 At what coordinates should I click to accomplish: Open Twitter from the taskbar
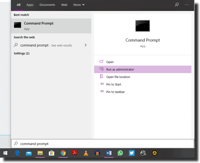[x=132, y=153]
